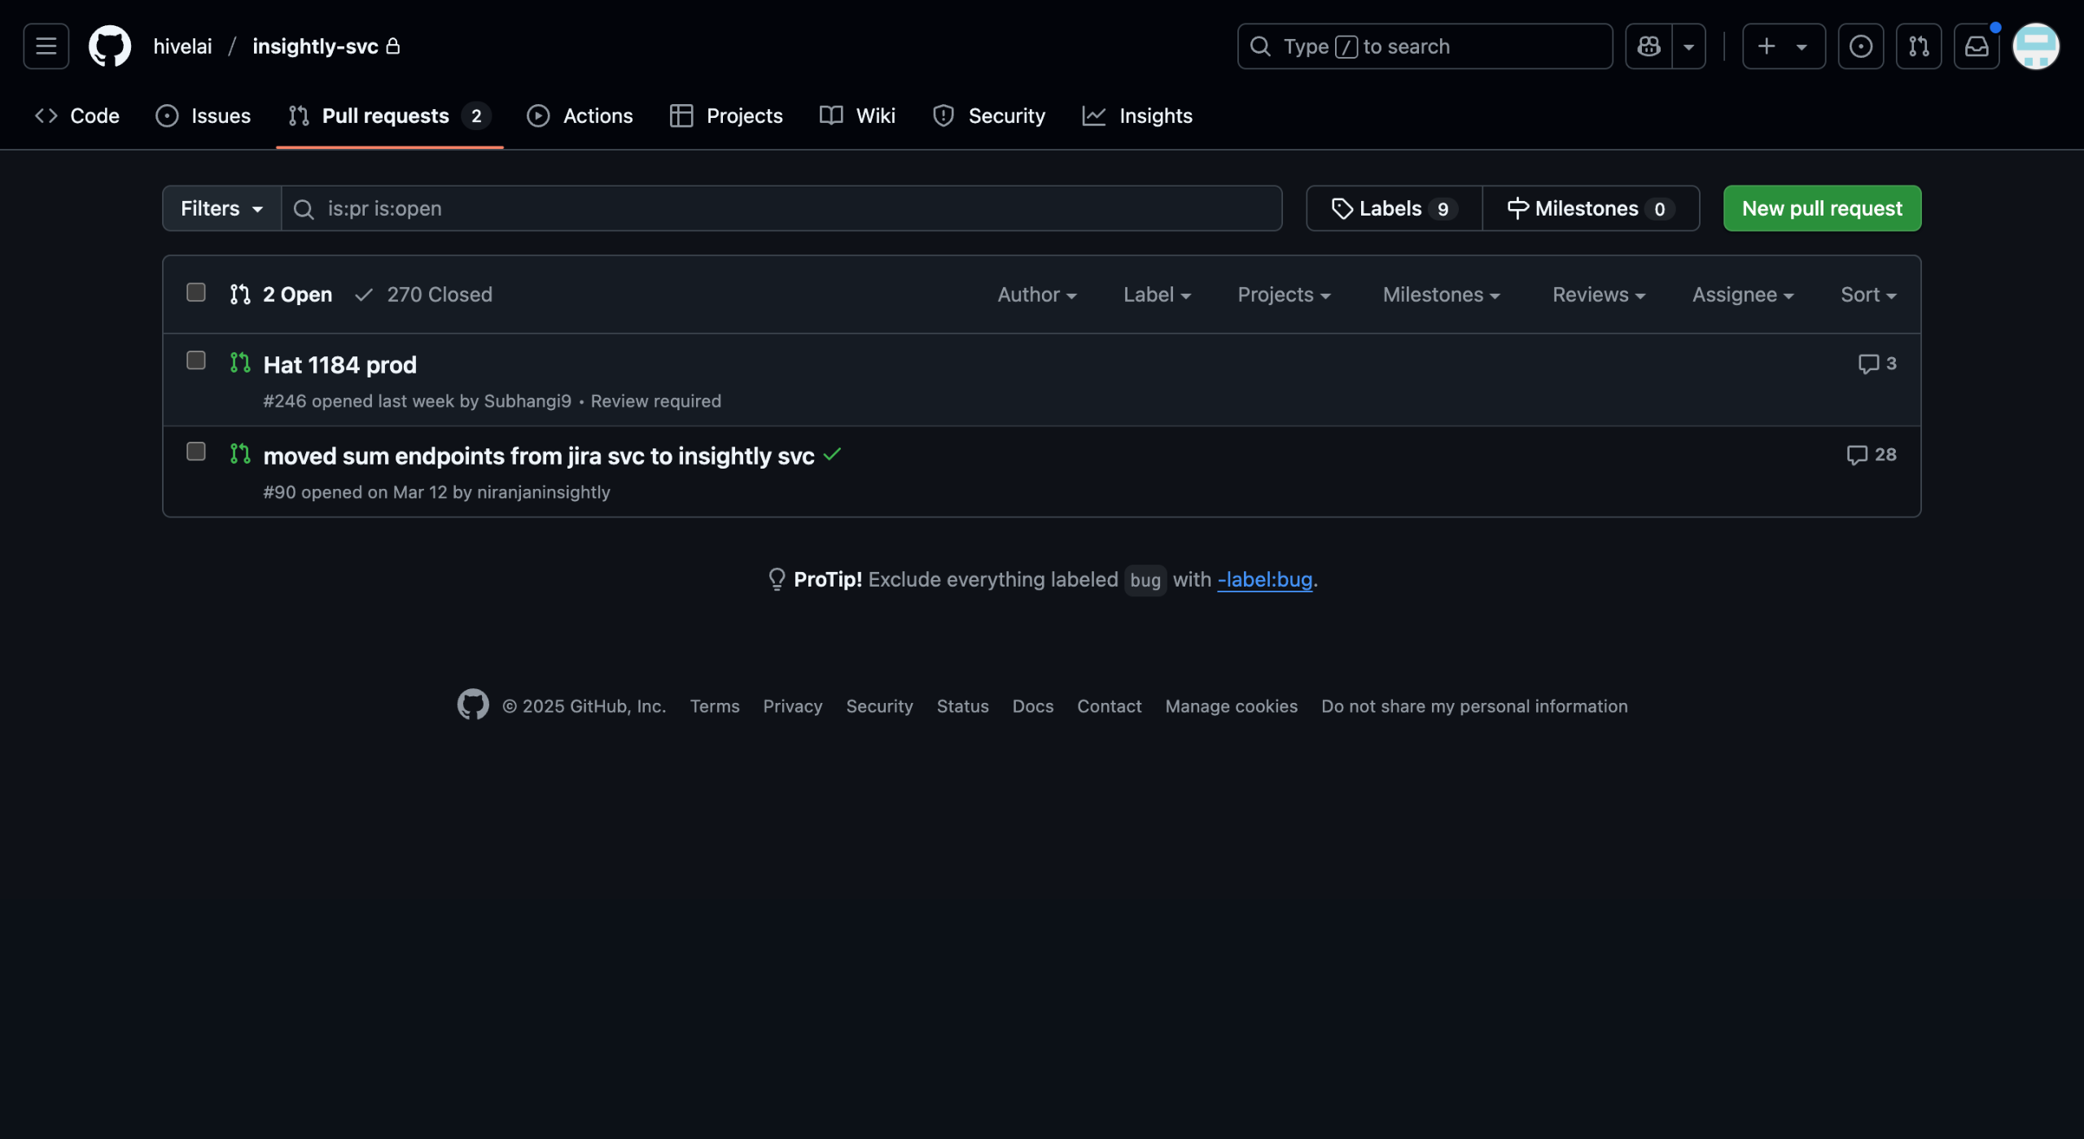Open the global issues icon in header

point(1860,46)
